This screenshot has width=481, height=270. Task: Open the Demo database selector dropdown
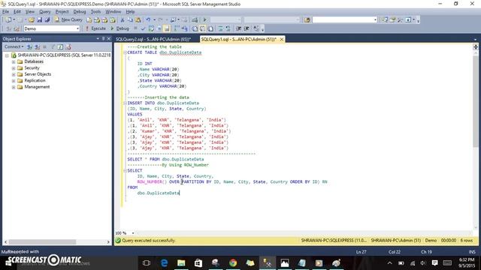point(77,28)
